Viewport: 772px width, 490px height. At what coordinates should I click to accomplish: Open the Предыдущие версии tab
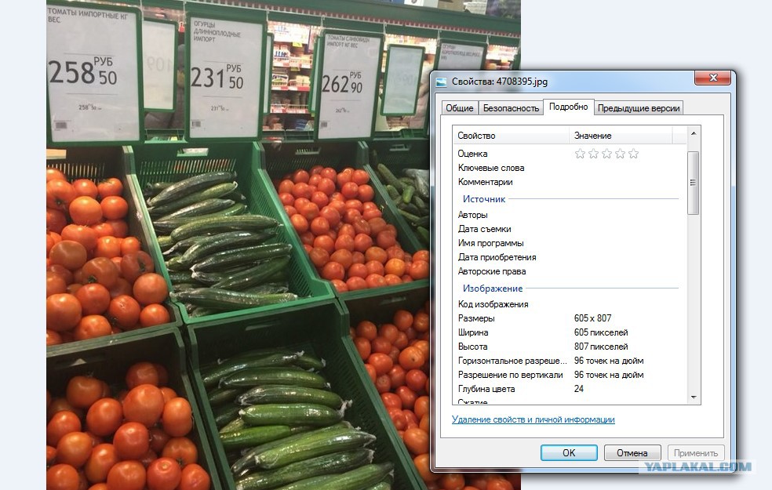coord(639,108)
